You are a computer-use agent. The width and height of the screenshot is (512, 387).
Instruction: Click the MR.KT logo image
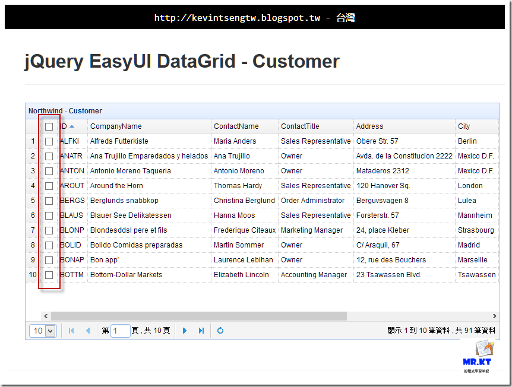coord(477,357)
